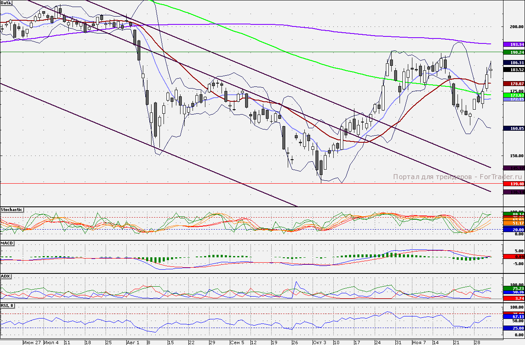Click the red 0.89 MACD value tag

pos(514,257)
